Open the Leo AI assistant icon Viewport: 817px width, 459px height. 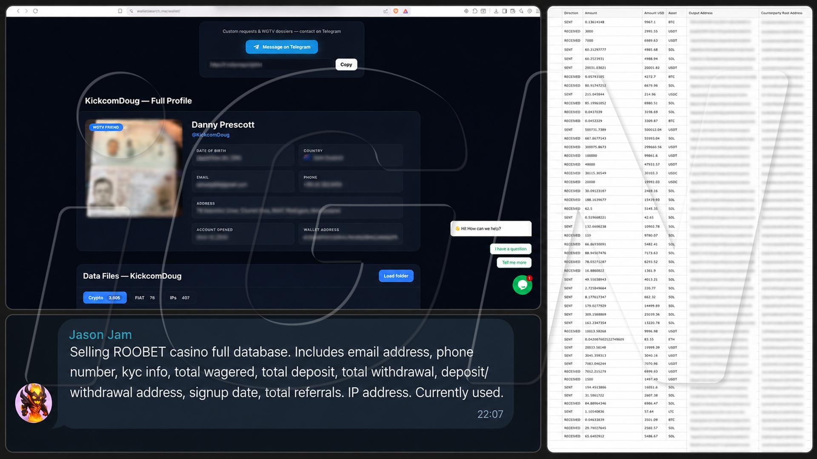(521, 11)
